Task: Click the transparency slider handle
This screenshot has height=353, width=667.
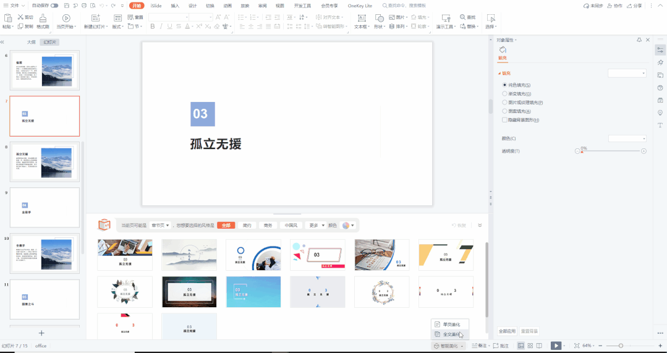Action: (x=582, y=151)
